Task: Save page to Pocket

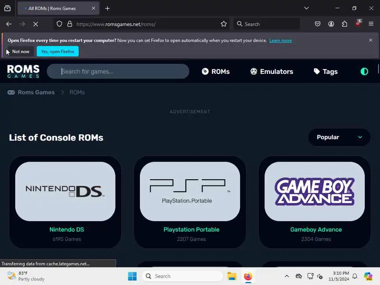Action: pos(318,24)
